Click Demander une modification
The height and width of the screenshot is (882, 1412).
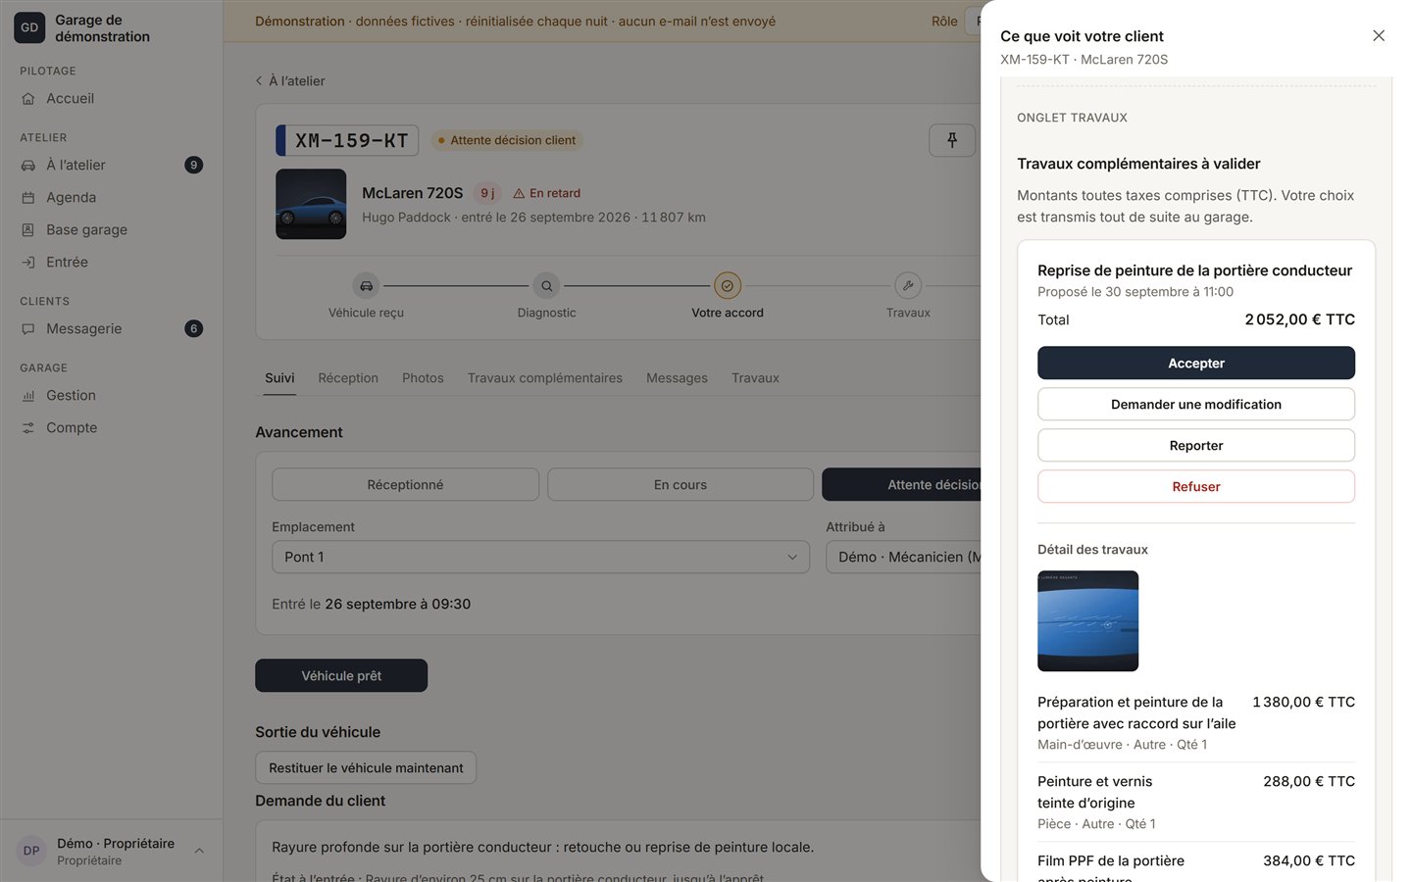pos(1196,405)
